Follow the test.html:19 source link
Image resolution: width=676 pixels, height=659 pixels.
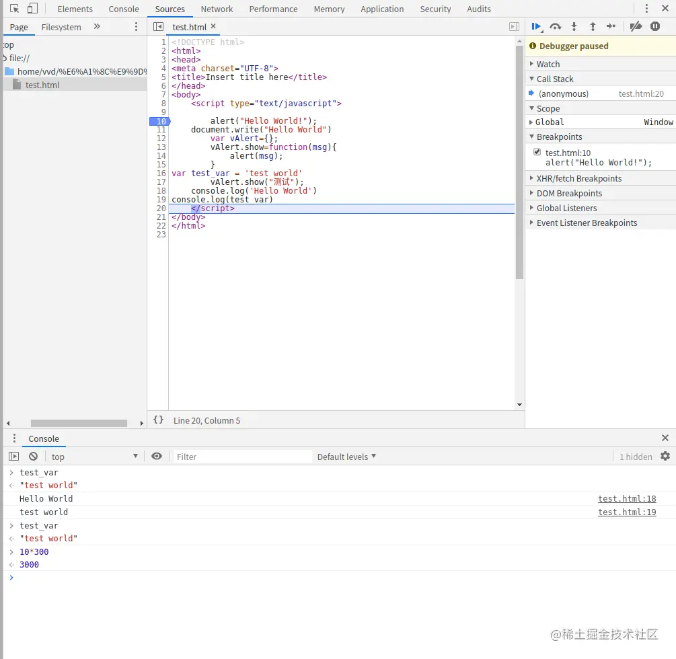pyautogui.click(x=627, y=512)
